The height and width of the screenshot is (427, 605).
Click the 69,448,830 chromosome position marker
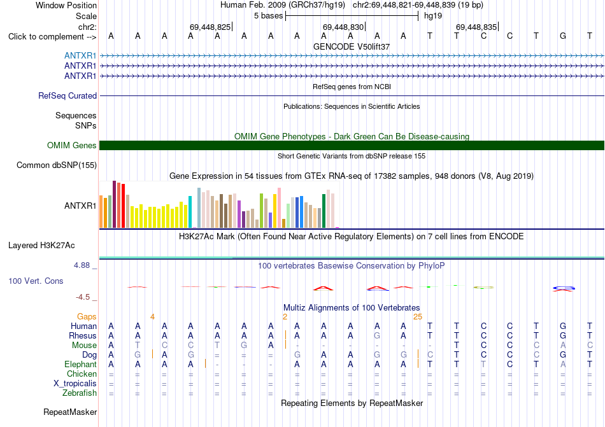point(343,27)
